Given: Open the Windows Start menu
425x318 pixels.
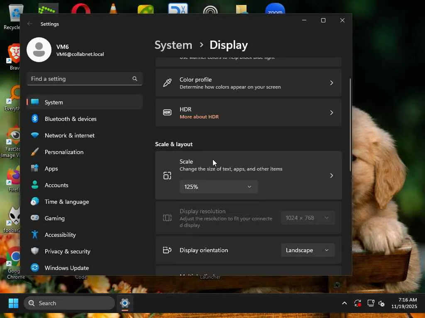Looking at the screenshot, I should click(13, 303).
